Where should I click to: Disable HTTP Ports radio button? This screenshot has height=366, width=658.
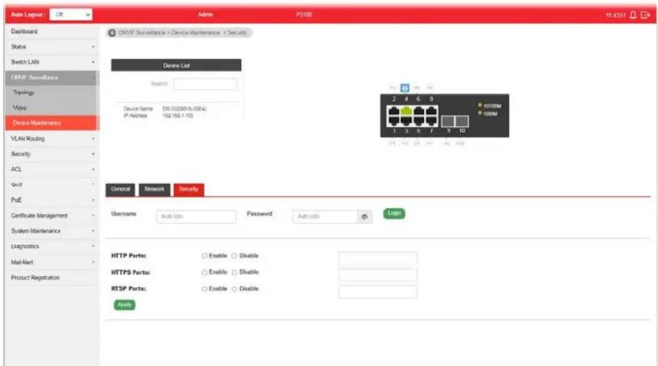coord(234,255)
